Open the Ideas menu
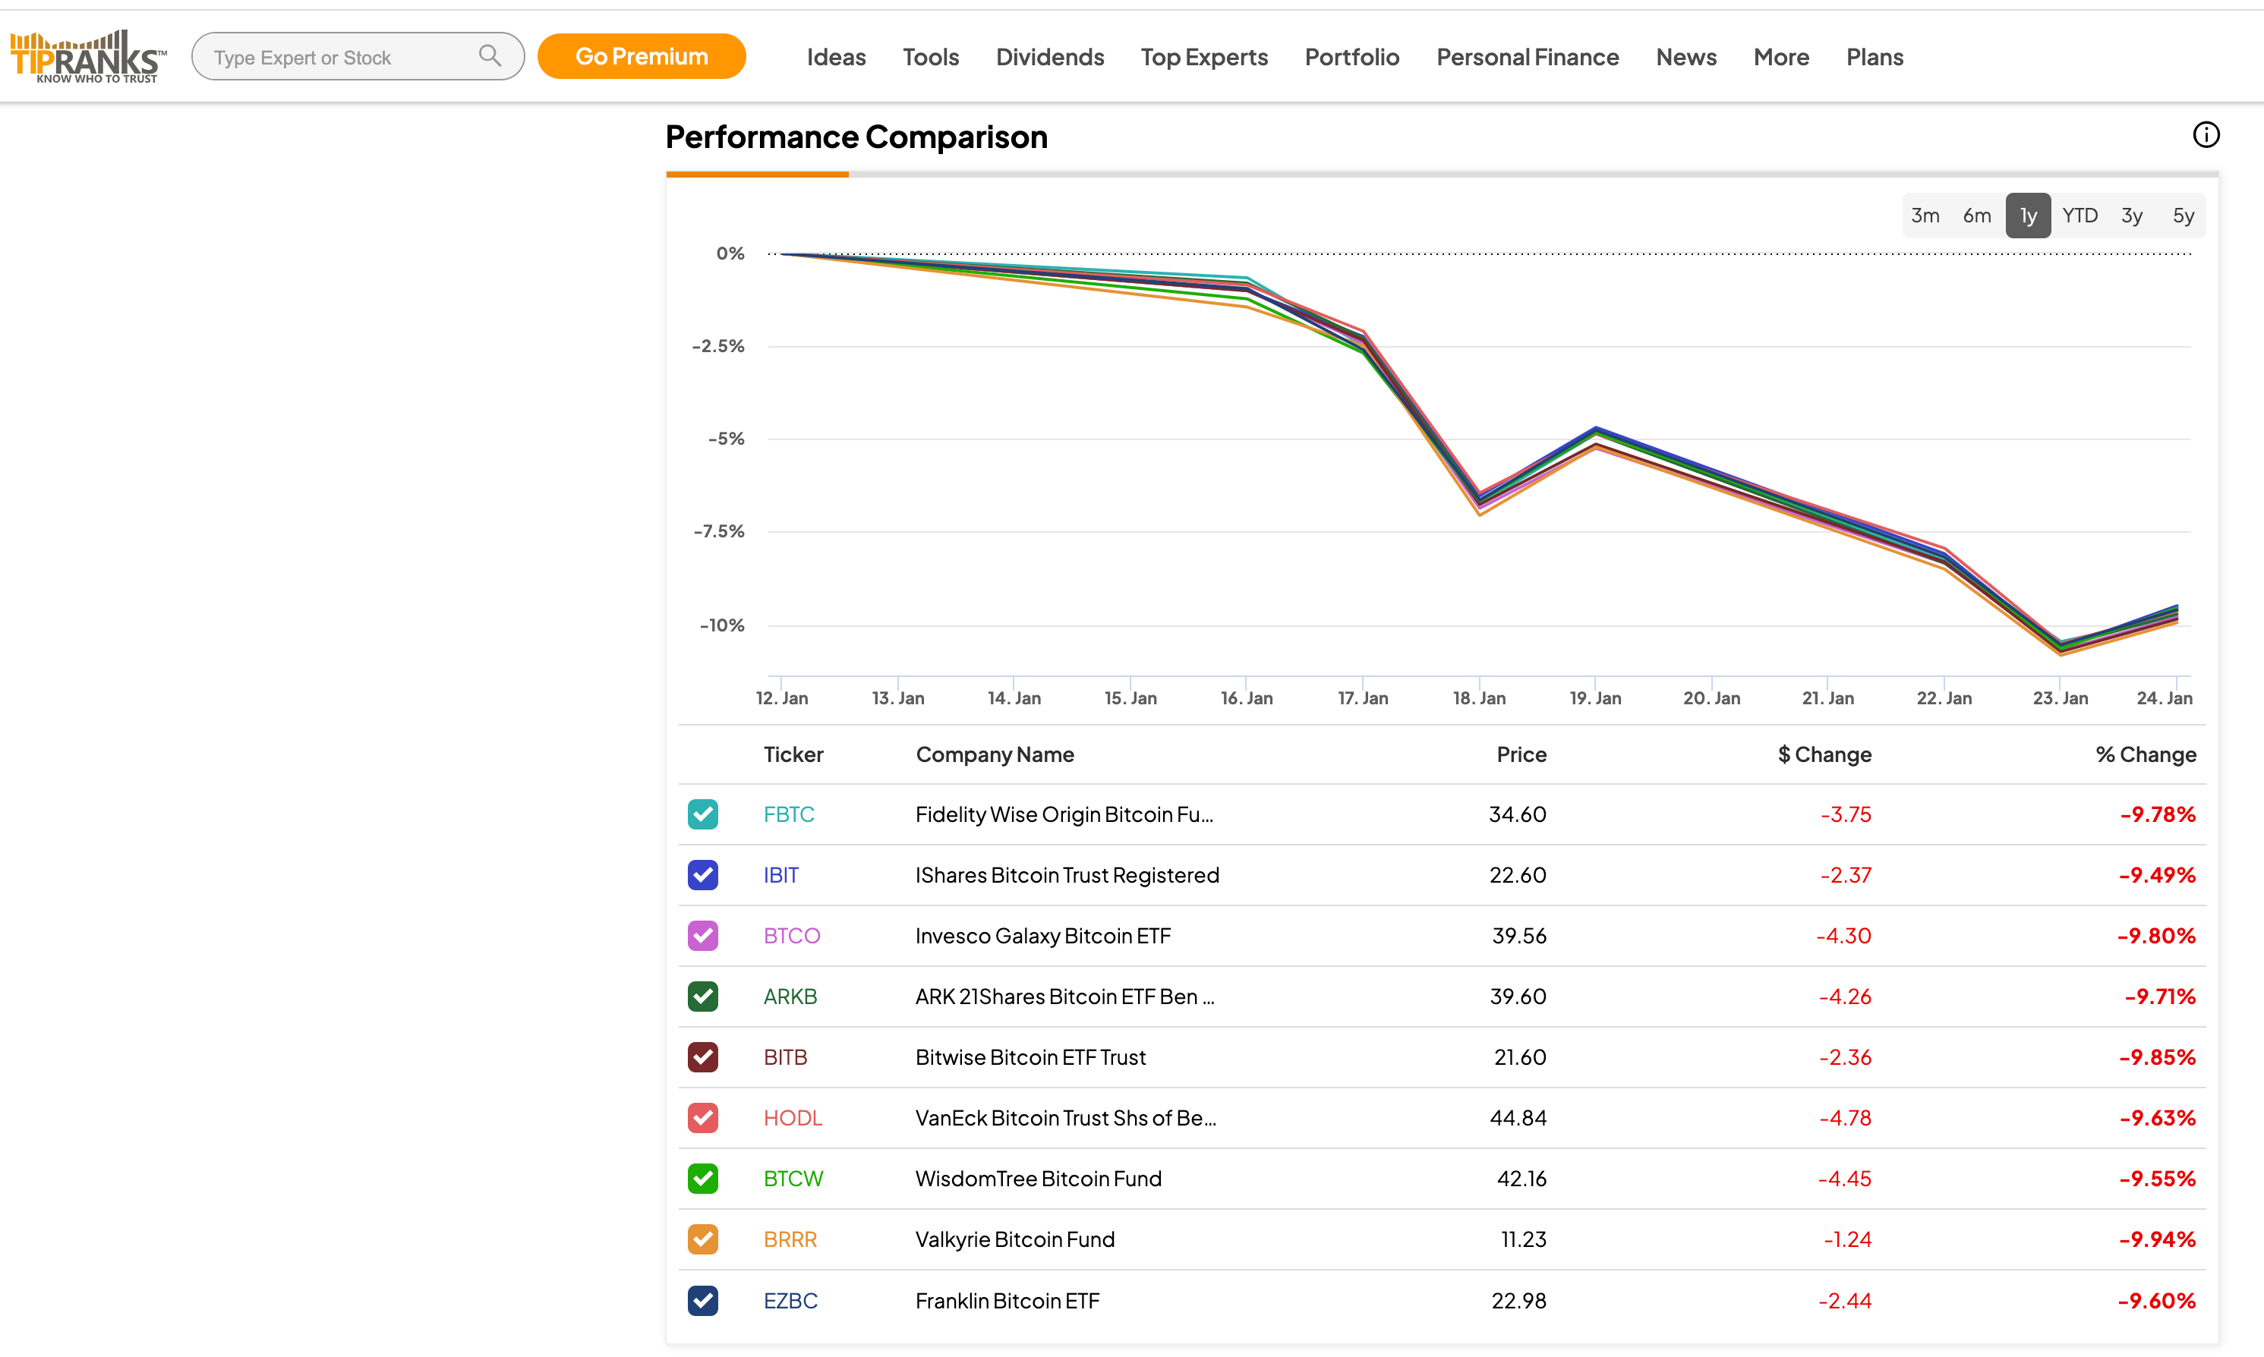2264x1357 pixels. [x=836, y=58]
